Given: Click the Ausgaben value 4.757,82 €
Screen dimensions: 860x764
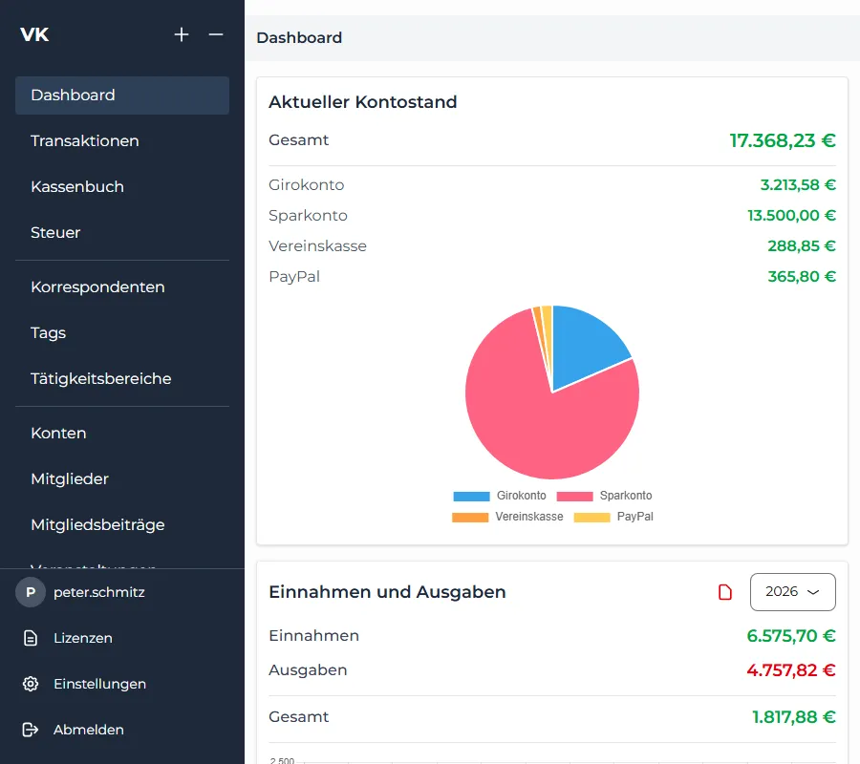Looking at the screenshot, I should pos(791,670).
